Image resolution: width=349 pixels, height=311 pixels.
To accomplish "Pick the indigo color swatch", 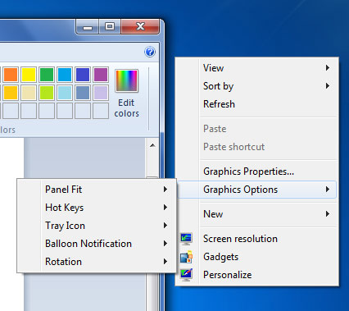I will pyautogui.click(x=83, y=75).
